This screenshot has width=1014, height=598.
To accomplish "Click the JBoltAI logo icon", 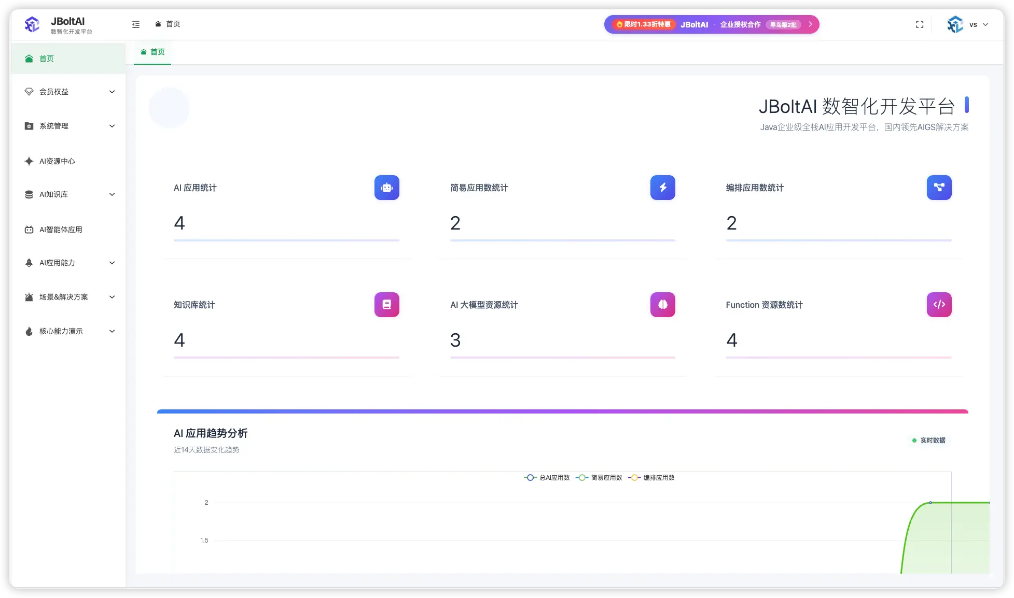I will point(32,24).
